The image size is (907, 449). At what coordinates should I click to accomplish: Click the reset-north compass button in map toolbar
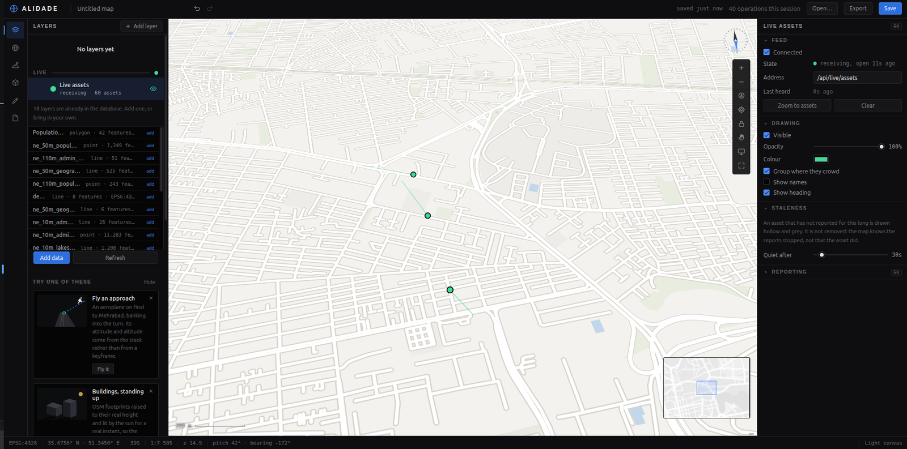(x=741, y=96)
